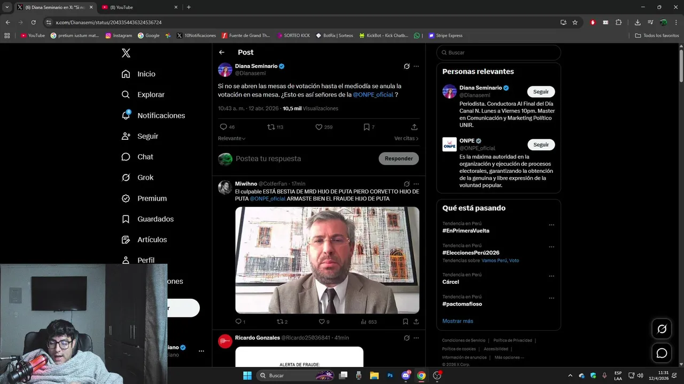Switch to the YouTube browser tab
The height and width of the screenshot is (384, 684).
pos(138,7)
